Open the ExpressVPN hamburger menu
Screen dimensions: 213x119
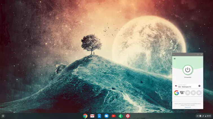(175, 59)
